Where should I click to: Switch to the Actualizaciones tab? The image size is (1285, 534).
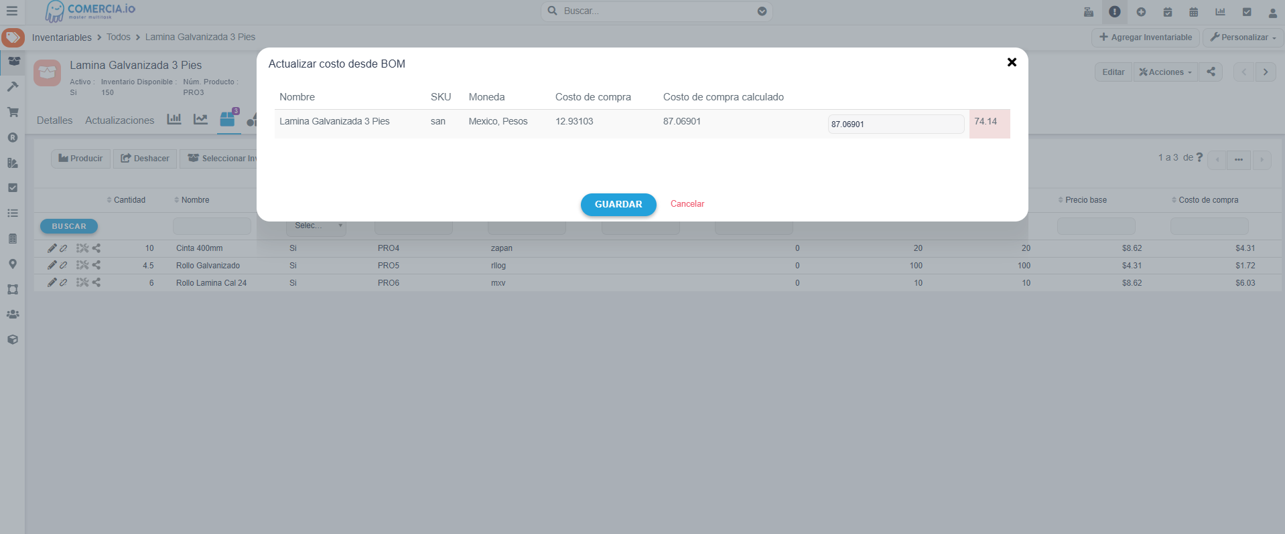119,120
